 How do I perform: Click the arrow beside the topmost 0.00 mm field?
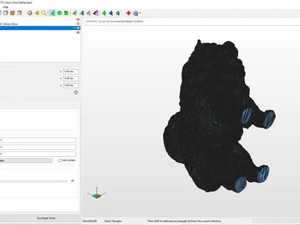(x=61, y=72)
